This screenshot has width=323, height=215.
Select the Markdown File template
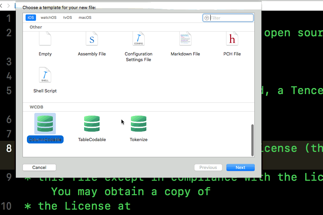(x=185, y=39)
